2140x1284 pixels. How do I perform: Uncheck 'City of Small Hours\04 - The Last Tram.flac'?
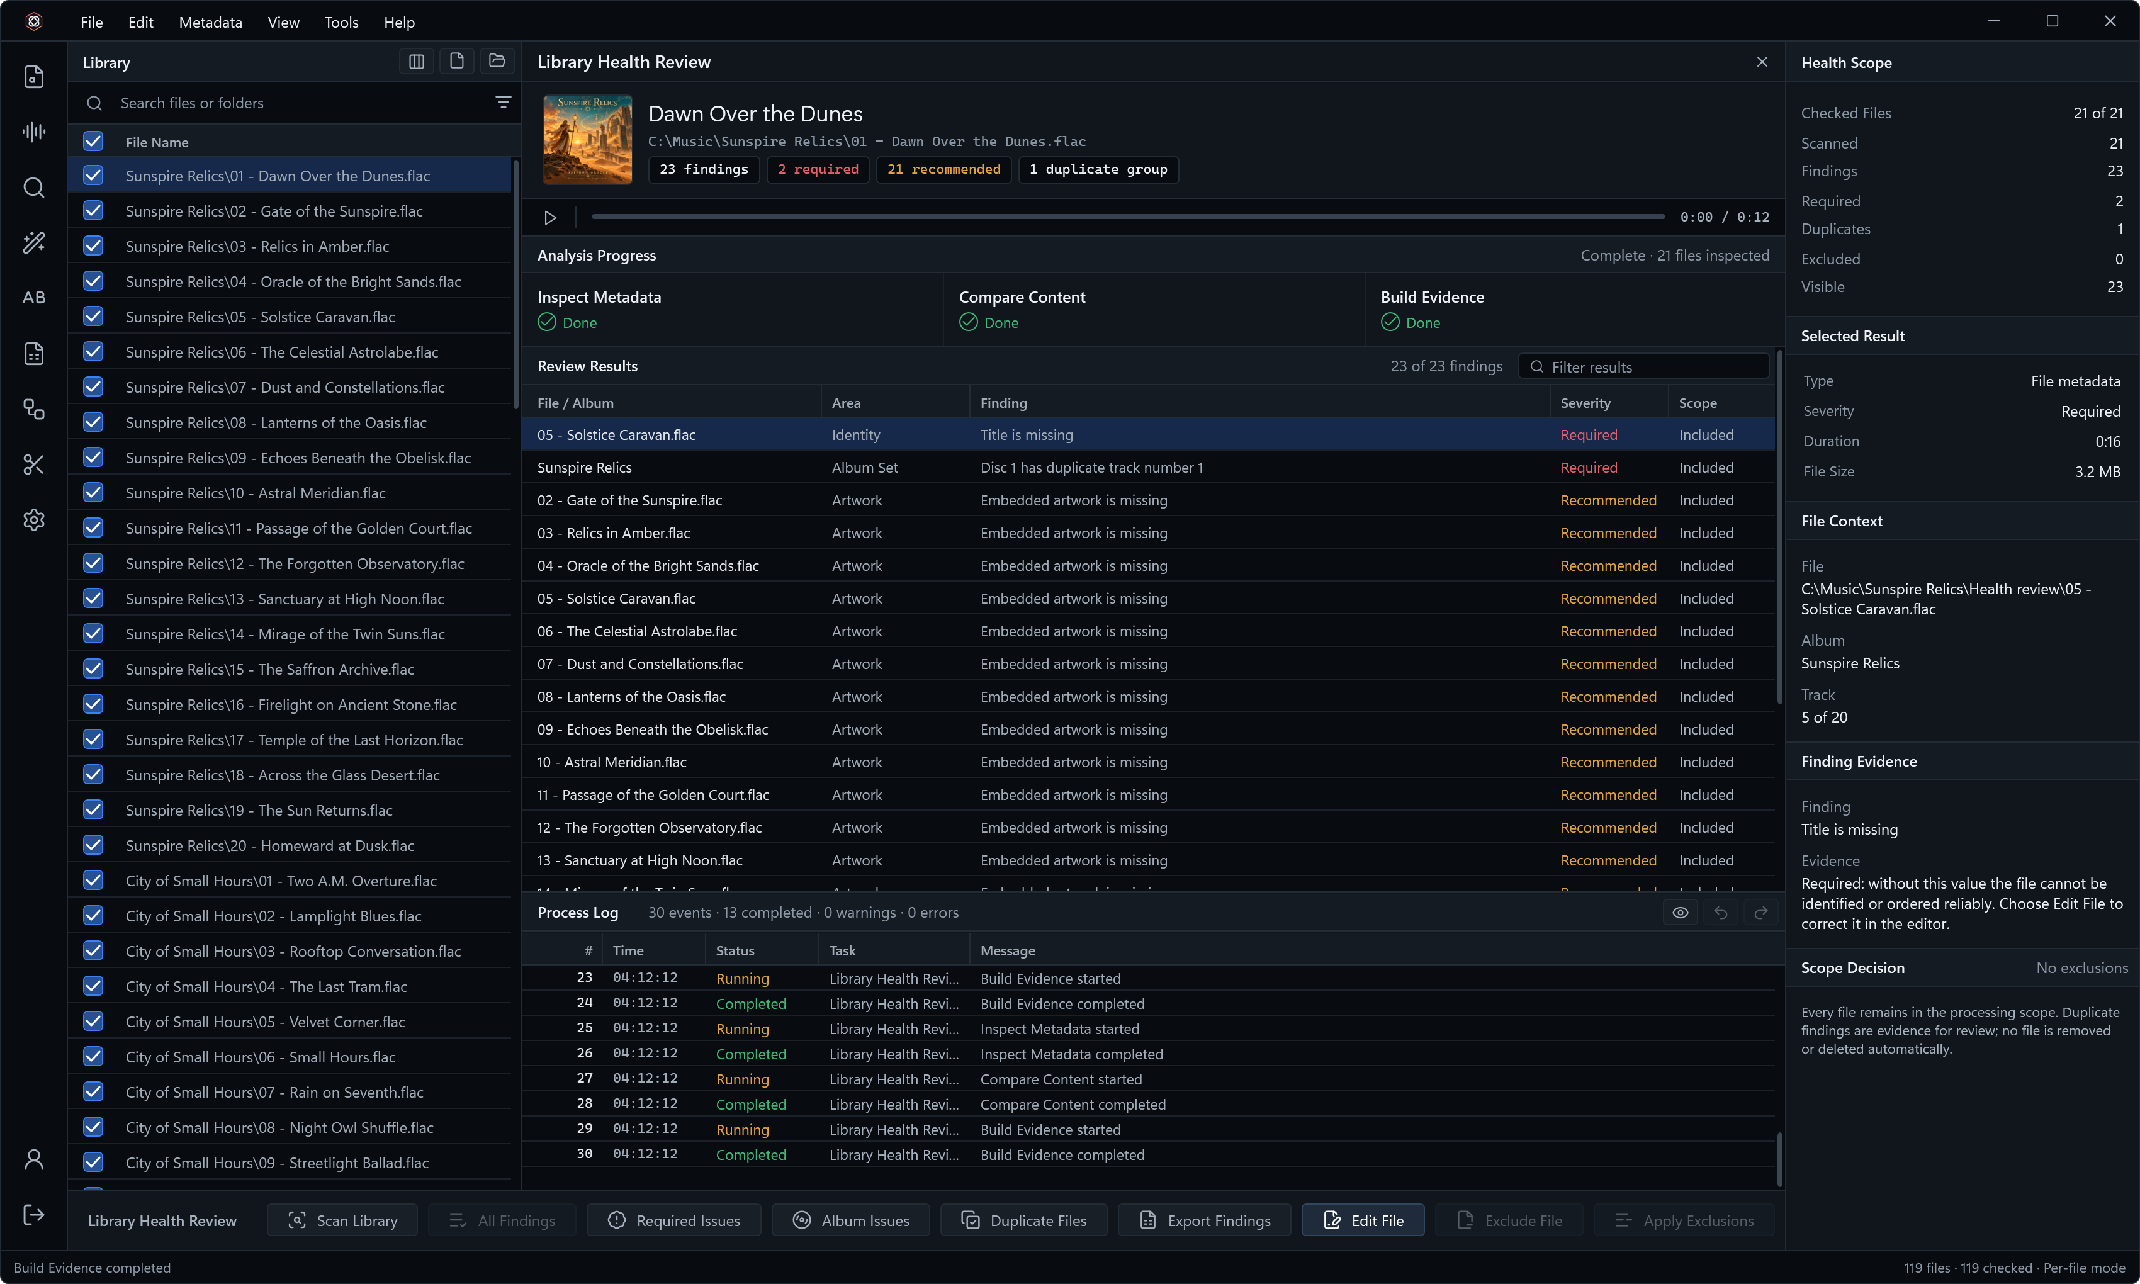[93, 986]
